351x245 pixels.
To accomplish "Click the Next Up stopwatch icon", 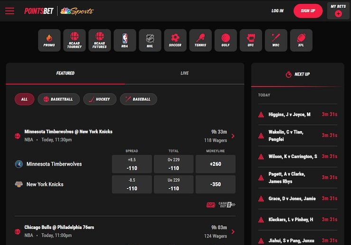I will pyautogui.click(x=288, y=75).
